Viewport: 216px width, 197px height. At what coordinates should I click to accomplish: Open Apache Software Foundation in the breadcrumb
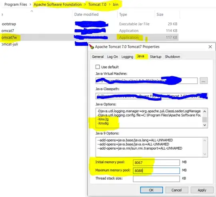58,4
